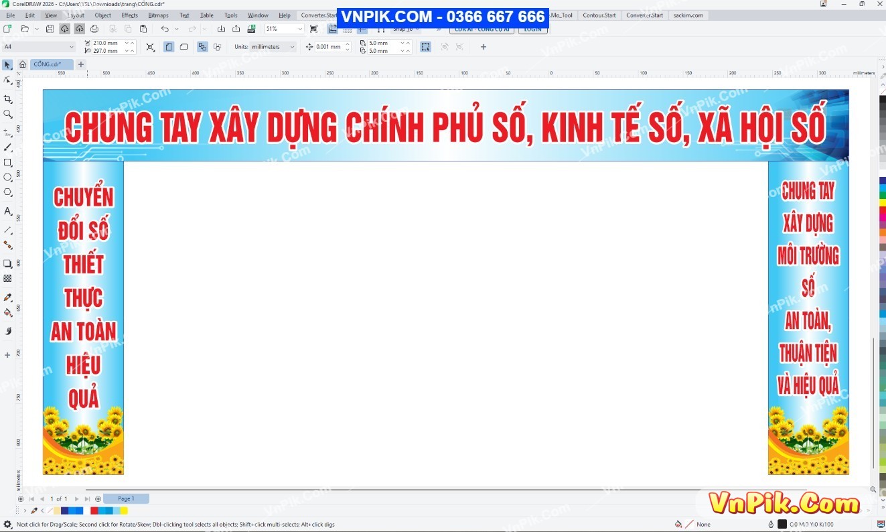Select the Rectangle tool
The width and height of the screenshot is (886, 532).
point(7,163)
